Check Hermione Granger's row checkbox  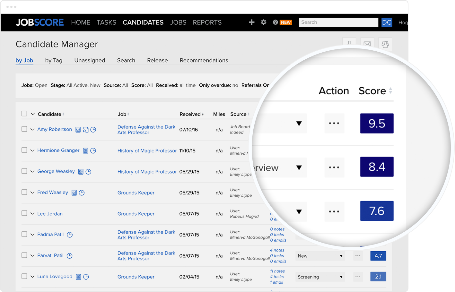pyautogui.click(x=24, y=150)
